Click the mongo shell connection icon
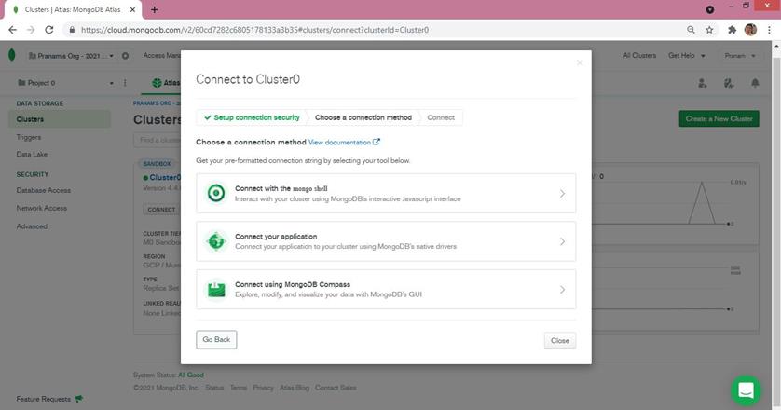Image resolution: width=781 pixels, height=410 pixels. click(x=216, y=193)
